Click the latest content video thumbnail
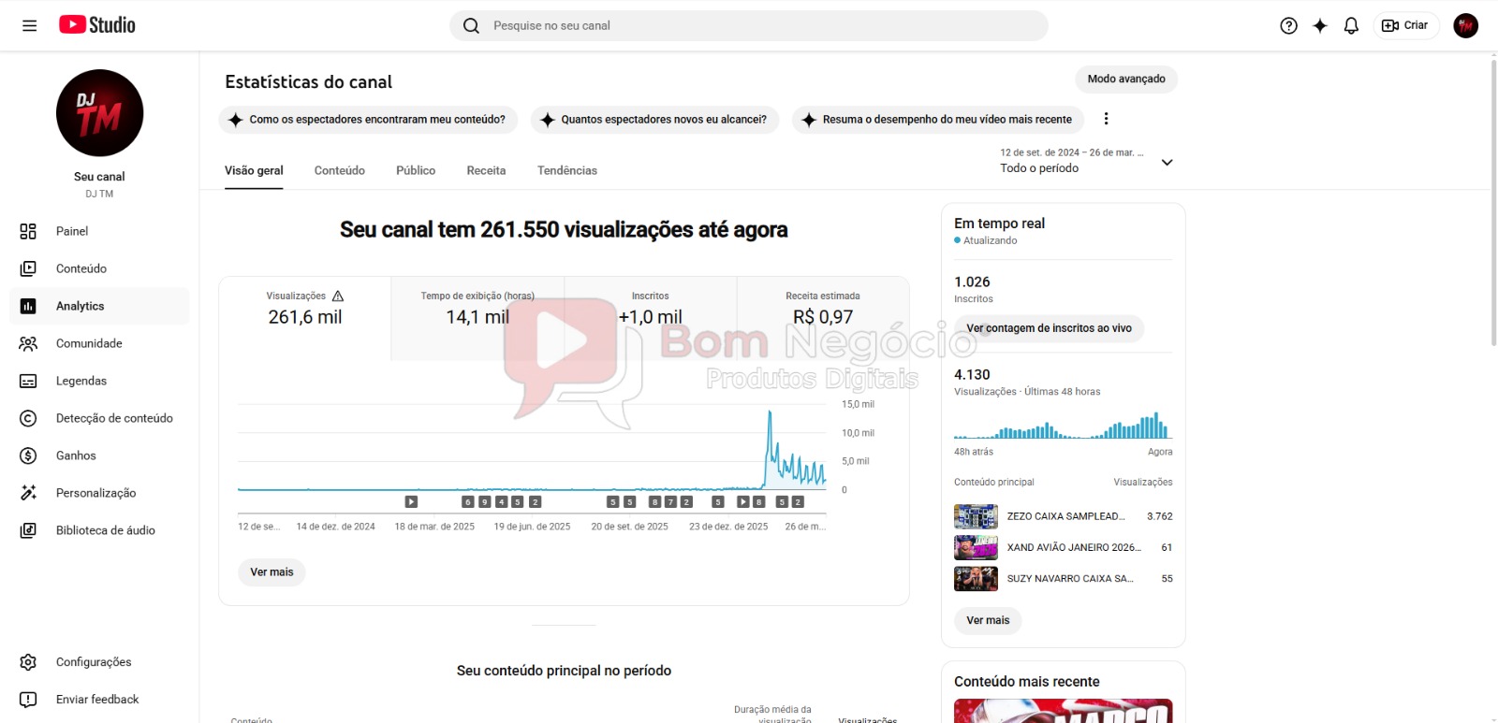This screenshot has height=723, width=1498. pos(1063,711)
